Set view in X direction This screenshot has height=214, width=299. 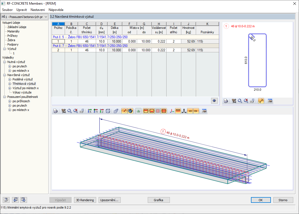pyautogui.click(x=90, y=111)
